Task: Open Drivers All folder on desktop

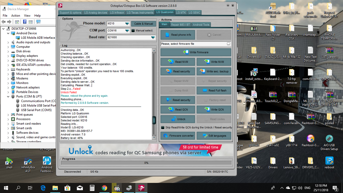Action: click(254, 52)
